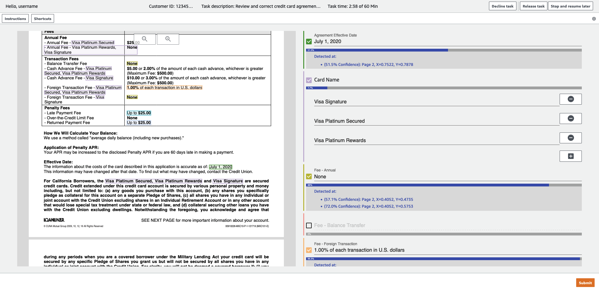Zoom in the document with the magnifier plus icon
This screenshot has width=599, height=292.
point(168,39)
